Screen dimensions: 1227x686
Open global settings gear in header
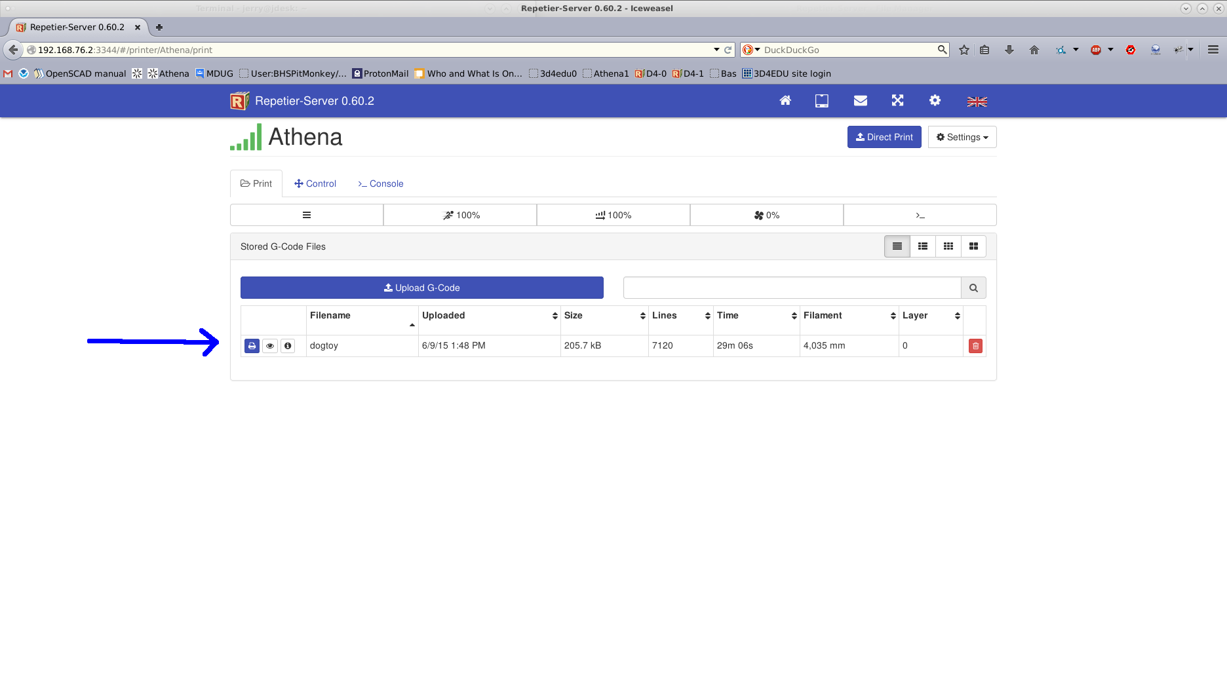935,101
